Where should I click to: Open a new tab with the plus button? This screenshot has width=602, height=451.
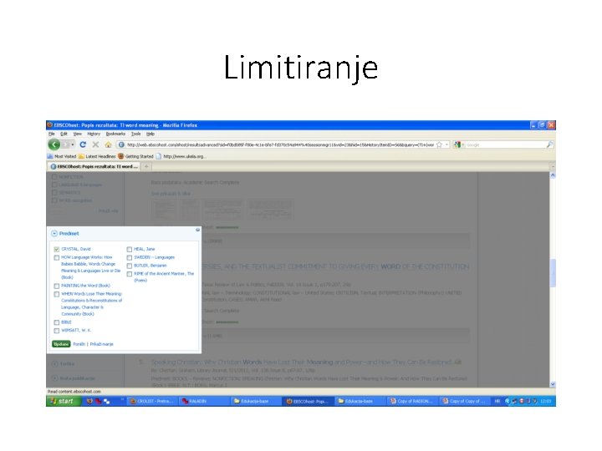click(146, 166)
